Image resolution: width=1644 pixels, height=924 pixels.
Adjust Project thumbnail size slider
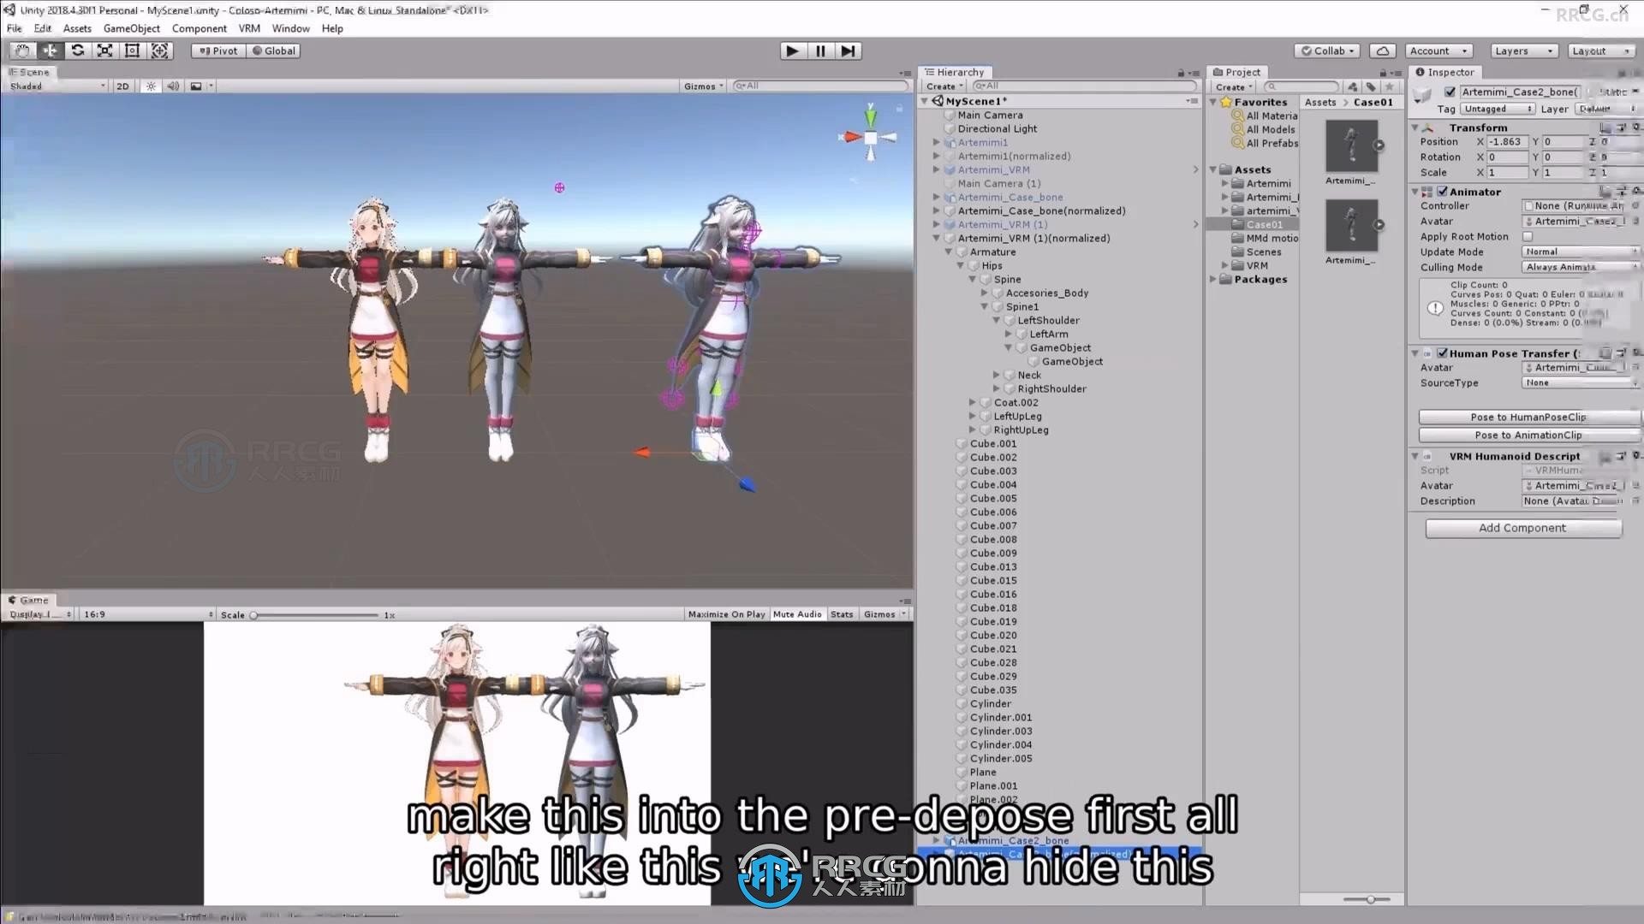tap(1366, 899)
